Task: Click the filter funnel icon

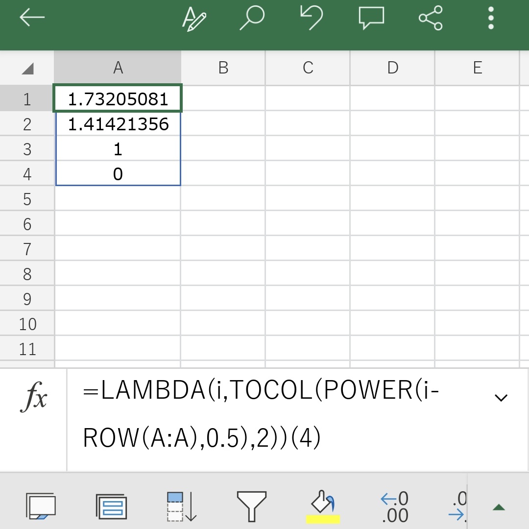Action: (251, 506)
